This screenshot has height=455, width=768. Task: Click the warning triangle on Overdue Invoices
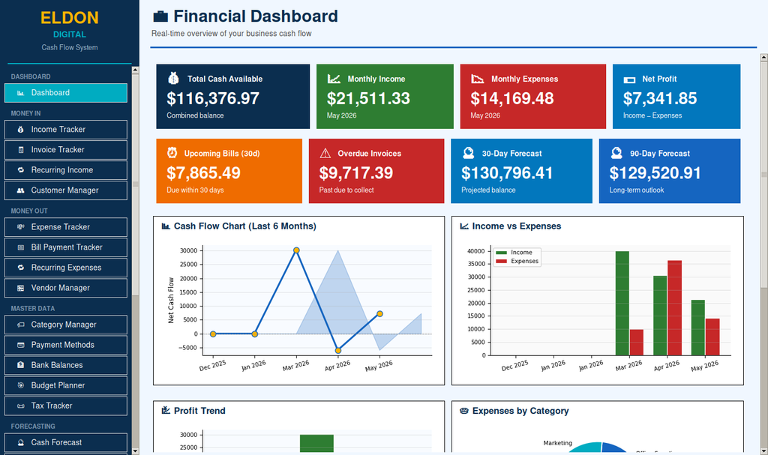325,154
